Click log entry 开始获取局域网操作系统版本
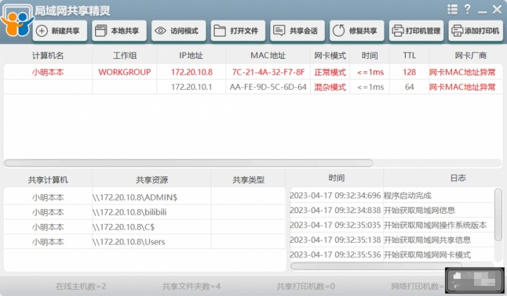 pyautogui.click(x=435, y=225)
